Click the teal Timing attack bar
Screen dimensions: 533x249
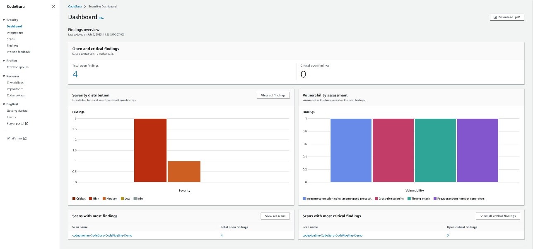click(x=435, y=150)
